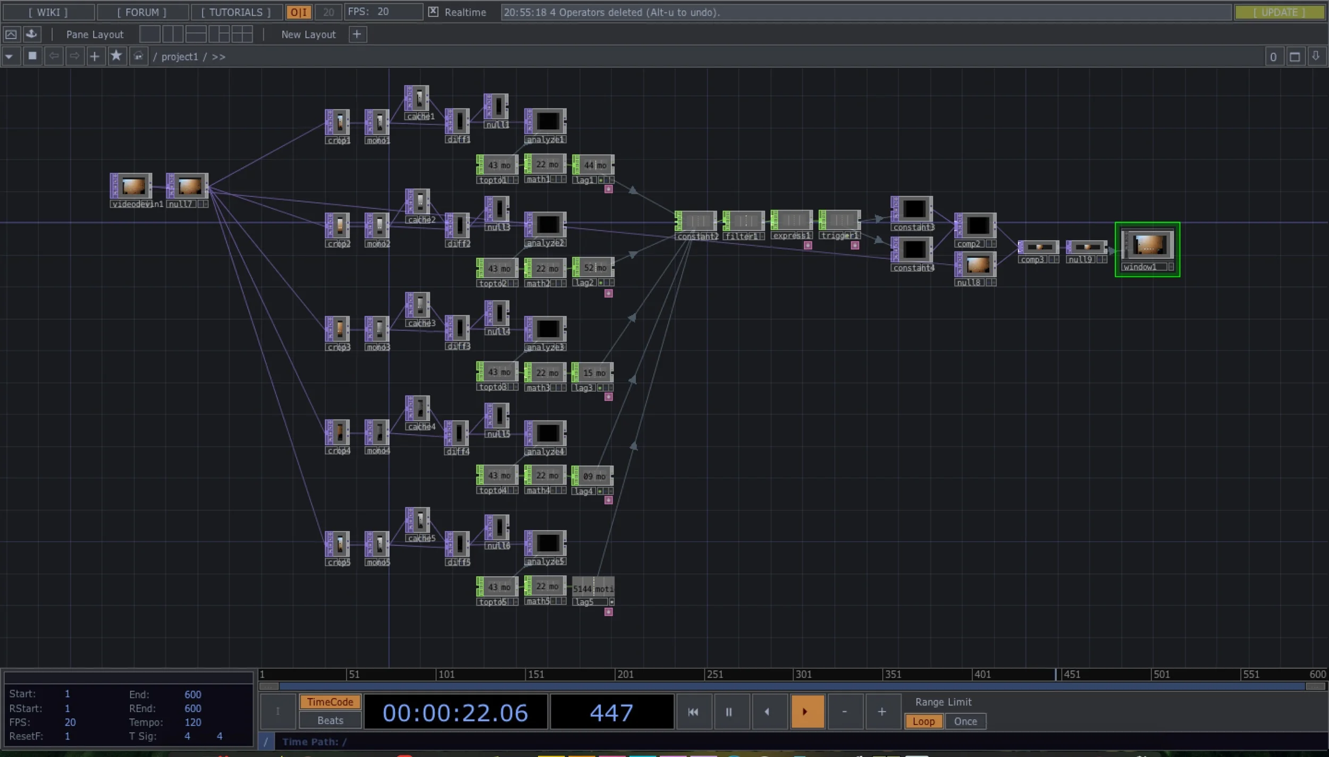Open the pane type dropdown arrow
The width and height of the screenshot is (1329, 757).
coord(10,56)
